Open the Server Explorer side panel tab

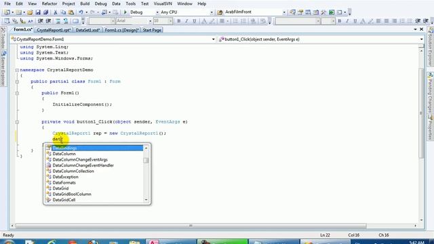3,69
